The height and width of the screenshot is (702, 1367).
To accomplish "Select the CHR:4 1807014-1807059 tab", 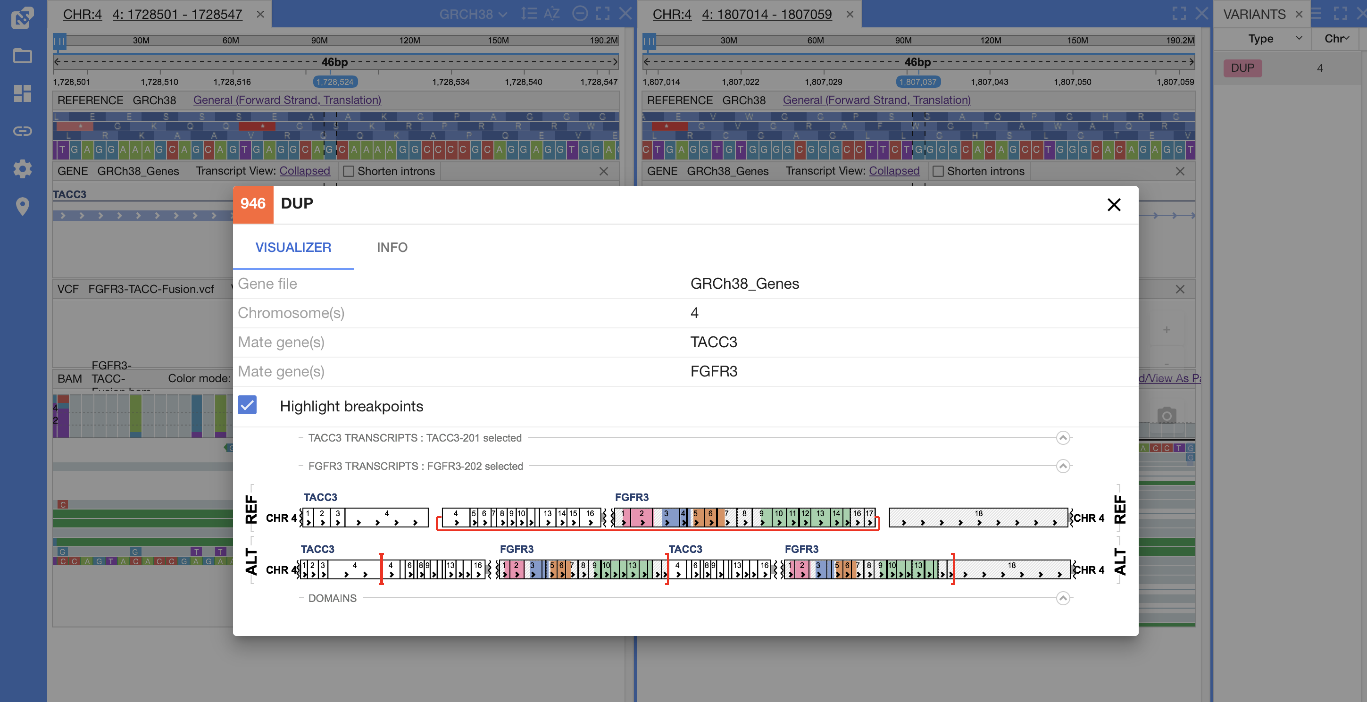I will pyautogui.click(x=742, y=14).
